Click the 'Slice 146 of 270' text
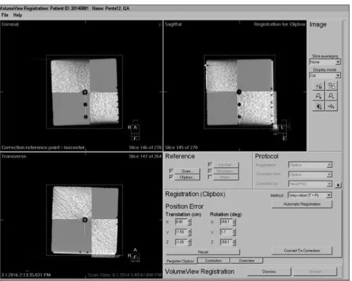Image resolution: width=352 pixels, height=281 pixels. click(145, 148)
